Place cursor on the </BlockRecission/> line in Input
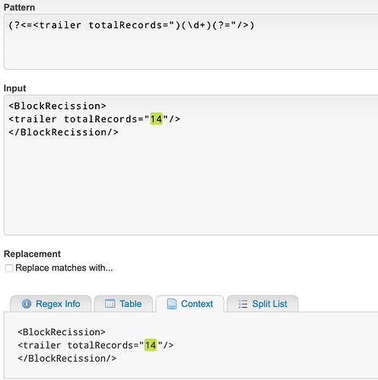Screen dimensions: 378x380 [63, 132]
